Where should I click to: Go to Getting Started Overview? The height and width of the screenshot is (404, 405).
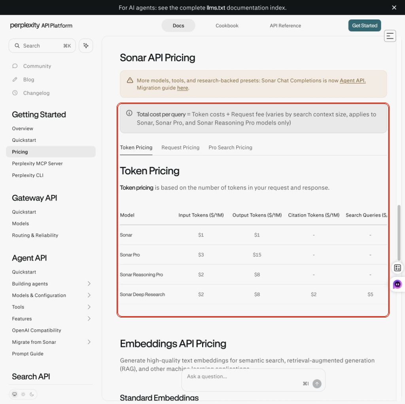(x=23, y=129)
